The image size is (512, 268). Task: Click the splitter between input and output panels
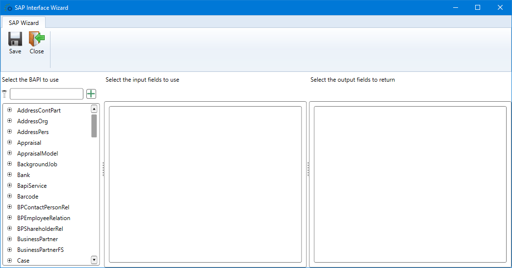307,169
